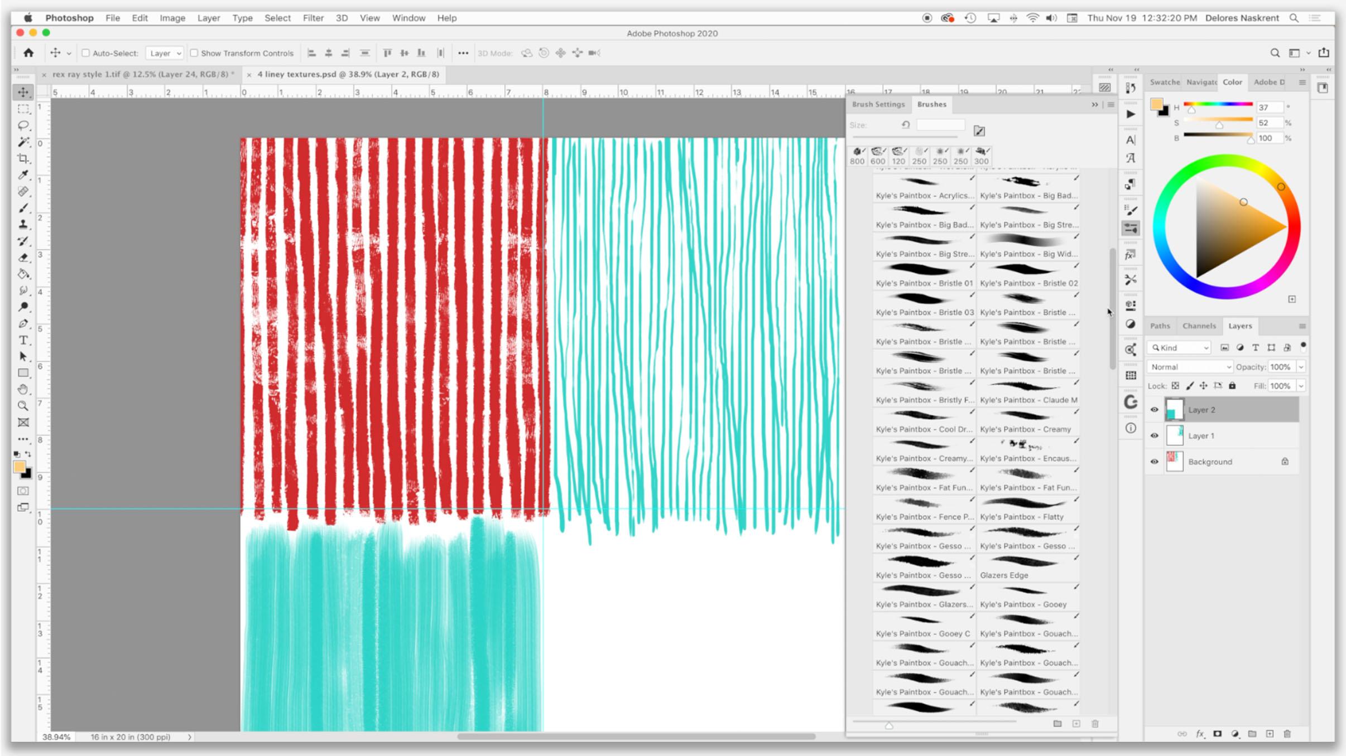Select the Smudge tool
Viewport: 1346px width, 756px height.
pyautogui.click(x=23, y=290)
